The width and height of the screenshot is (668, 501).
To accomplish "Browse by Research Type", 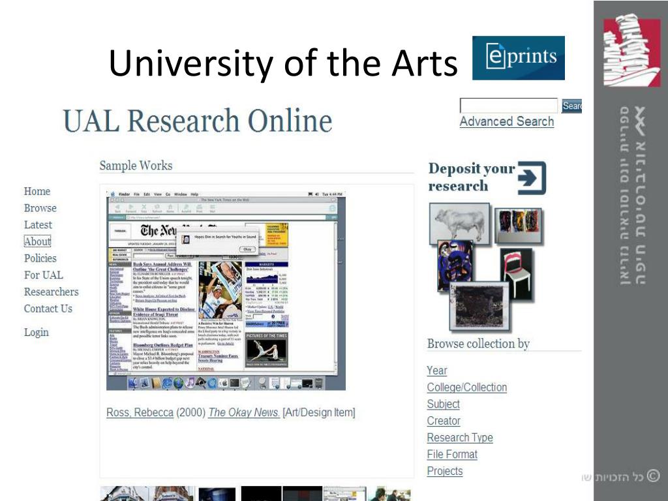I will point(460,438).
